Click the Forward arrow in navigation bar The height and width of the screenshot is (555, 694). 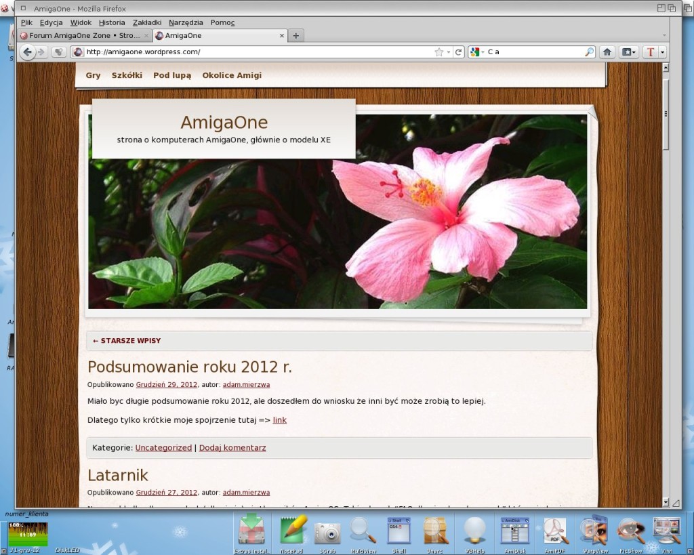click(x=41, y=52)
